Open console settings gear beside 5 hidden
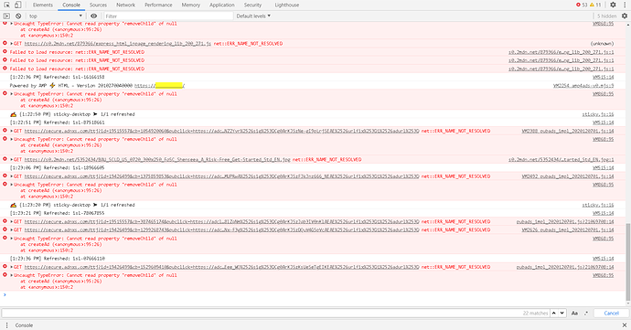 point(625,16)
